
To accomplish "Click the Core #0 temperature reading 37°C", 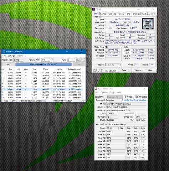I will coord(116,135).
